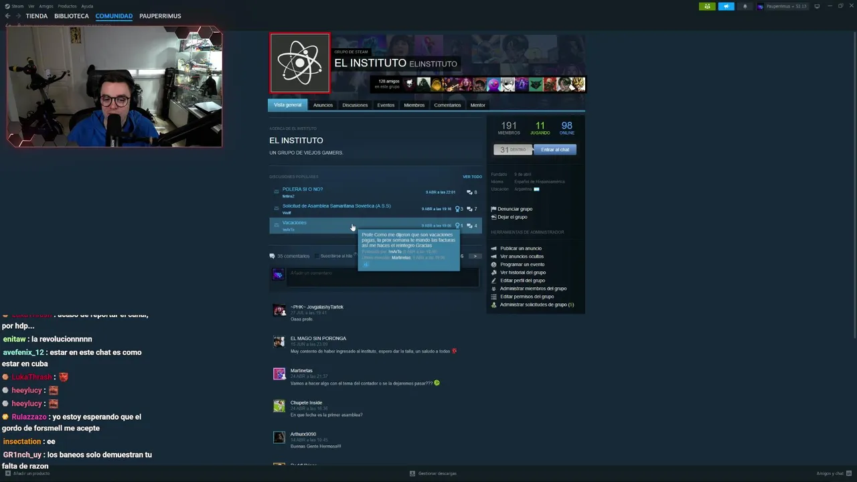The width and height of the screenshot is (857, 482).
Task: Go back with the Steam back arrow
Action: coord(8,16)
